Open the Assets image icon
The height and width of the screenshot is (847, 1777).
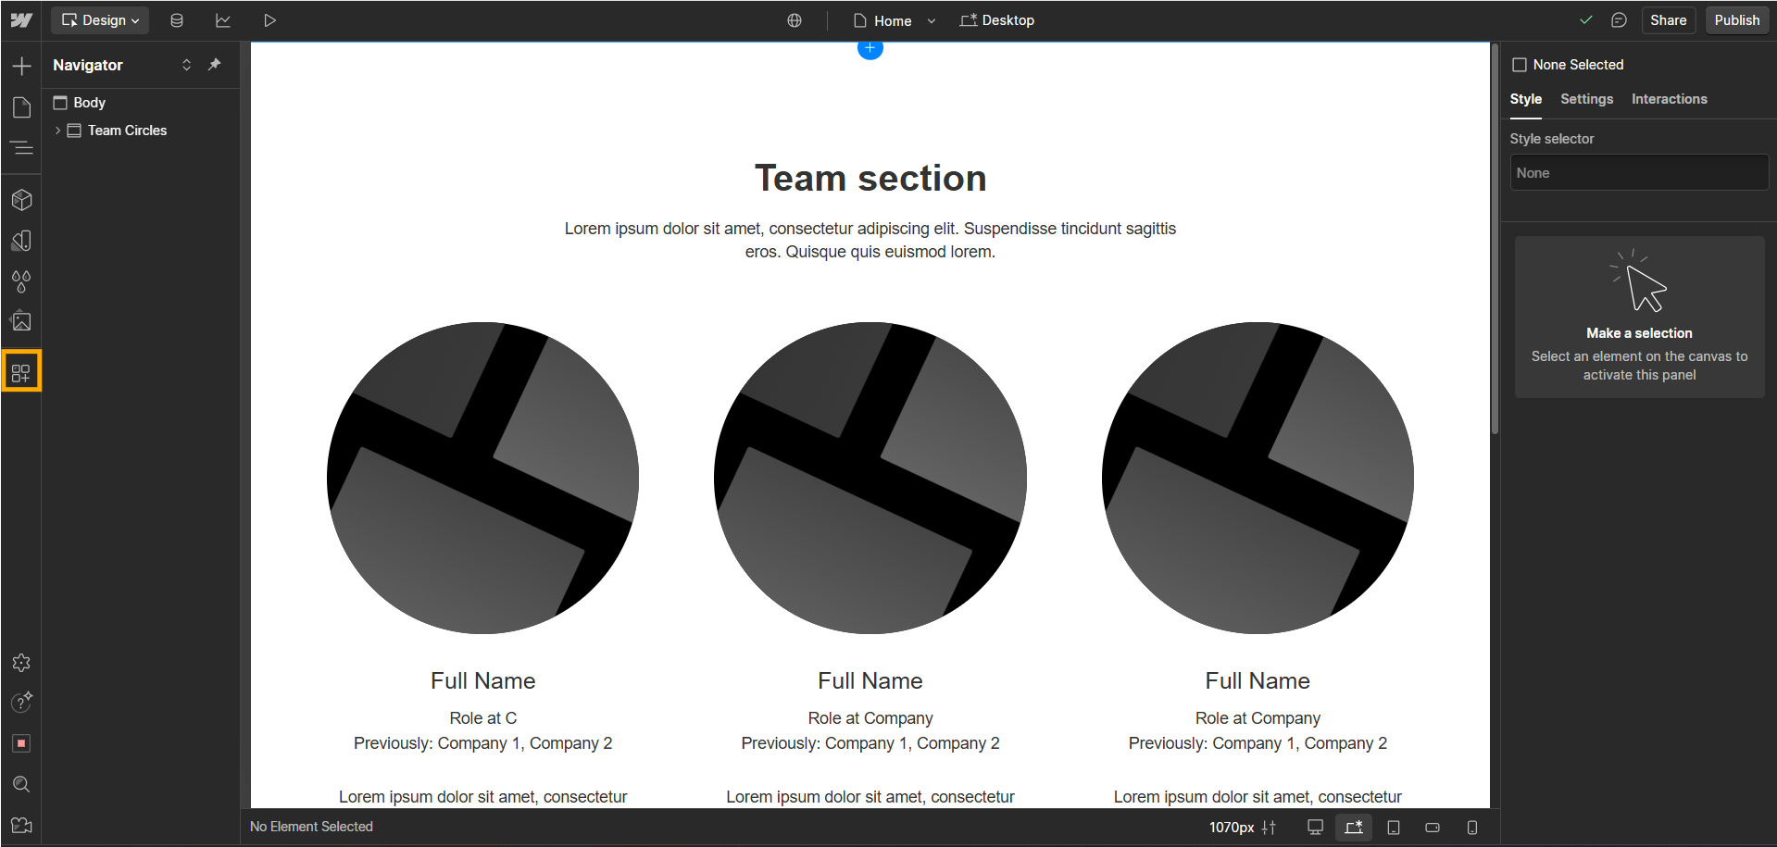point(21,321)
